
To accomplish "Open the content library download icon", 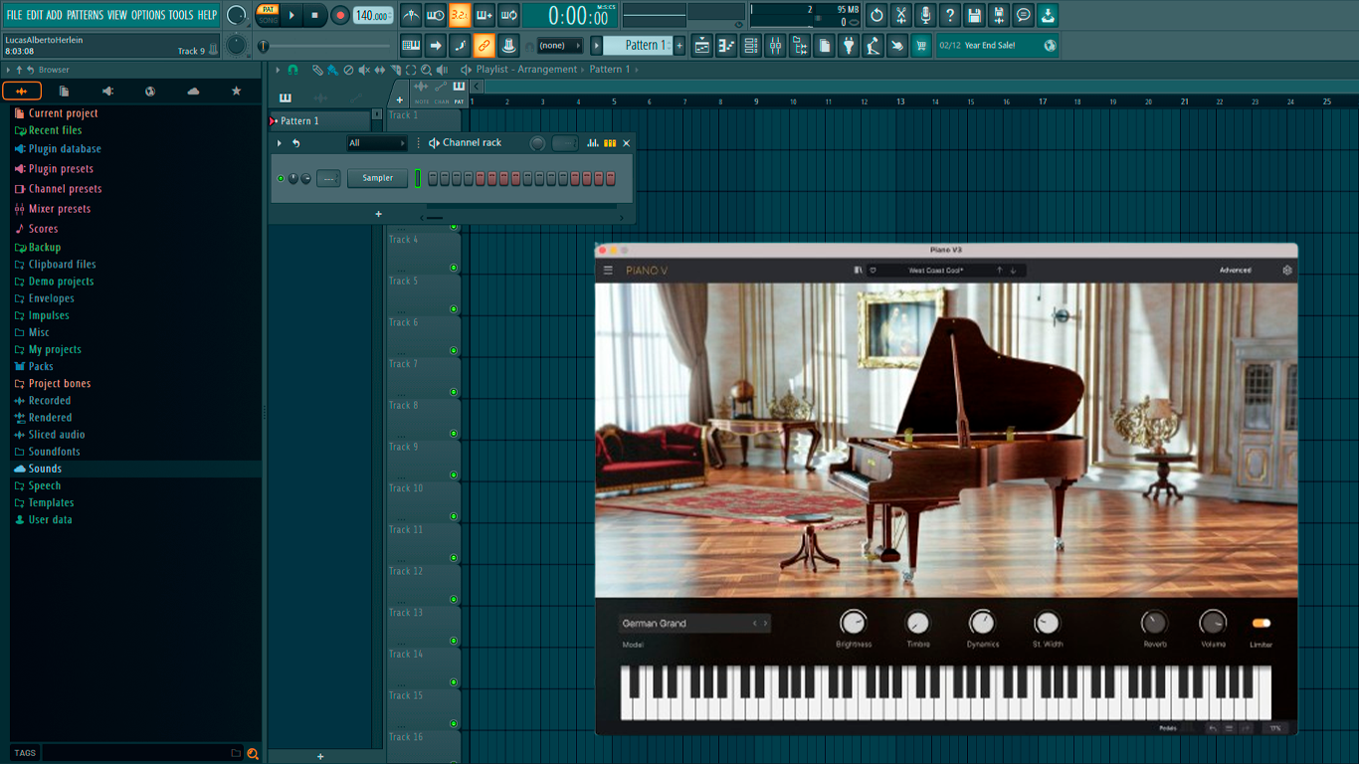I will coord(1048,15).
